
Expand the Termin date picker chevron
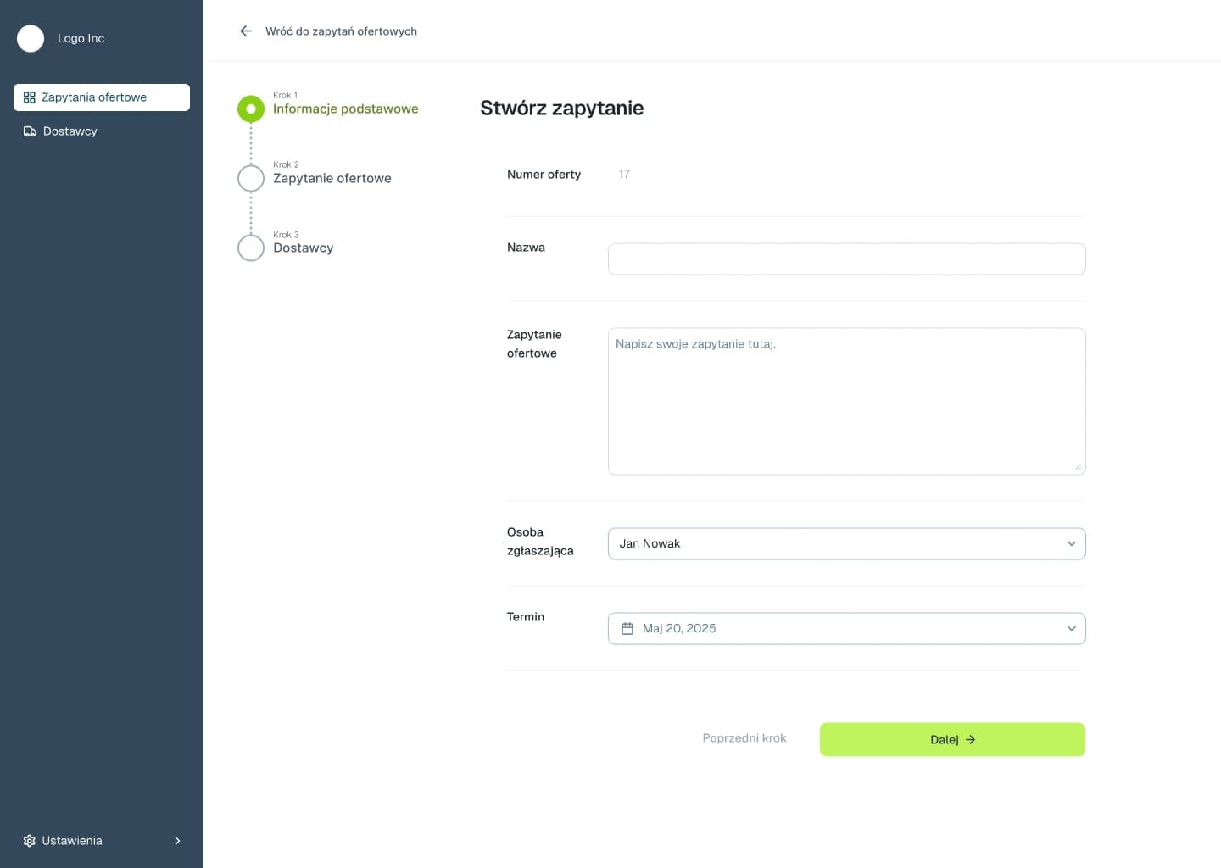[x=1071, y=628]
